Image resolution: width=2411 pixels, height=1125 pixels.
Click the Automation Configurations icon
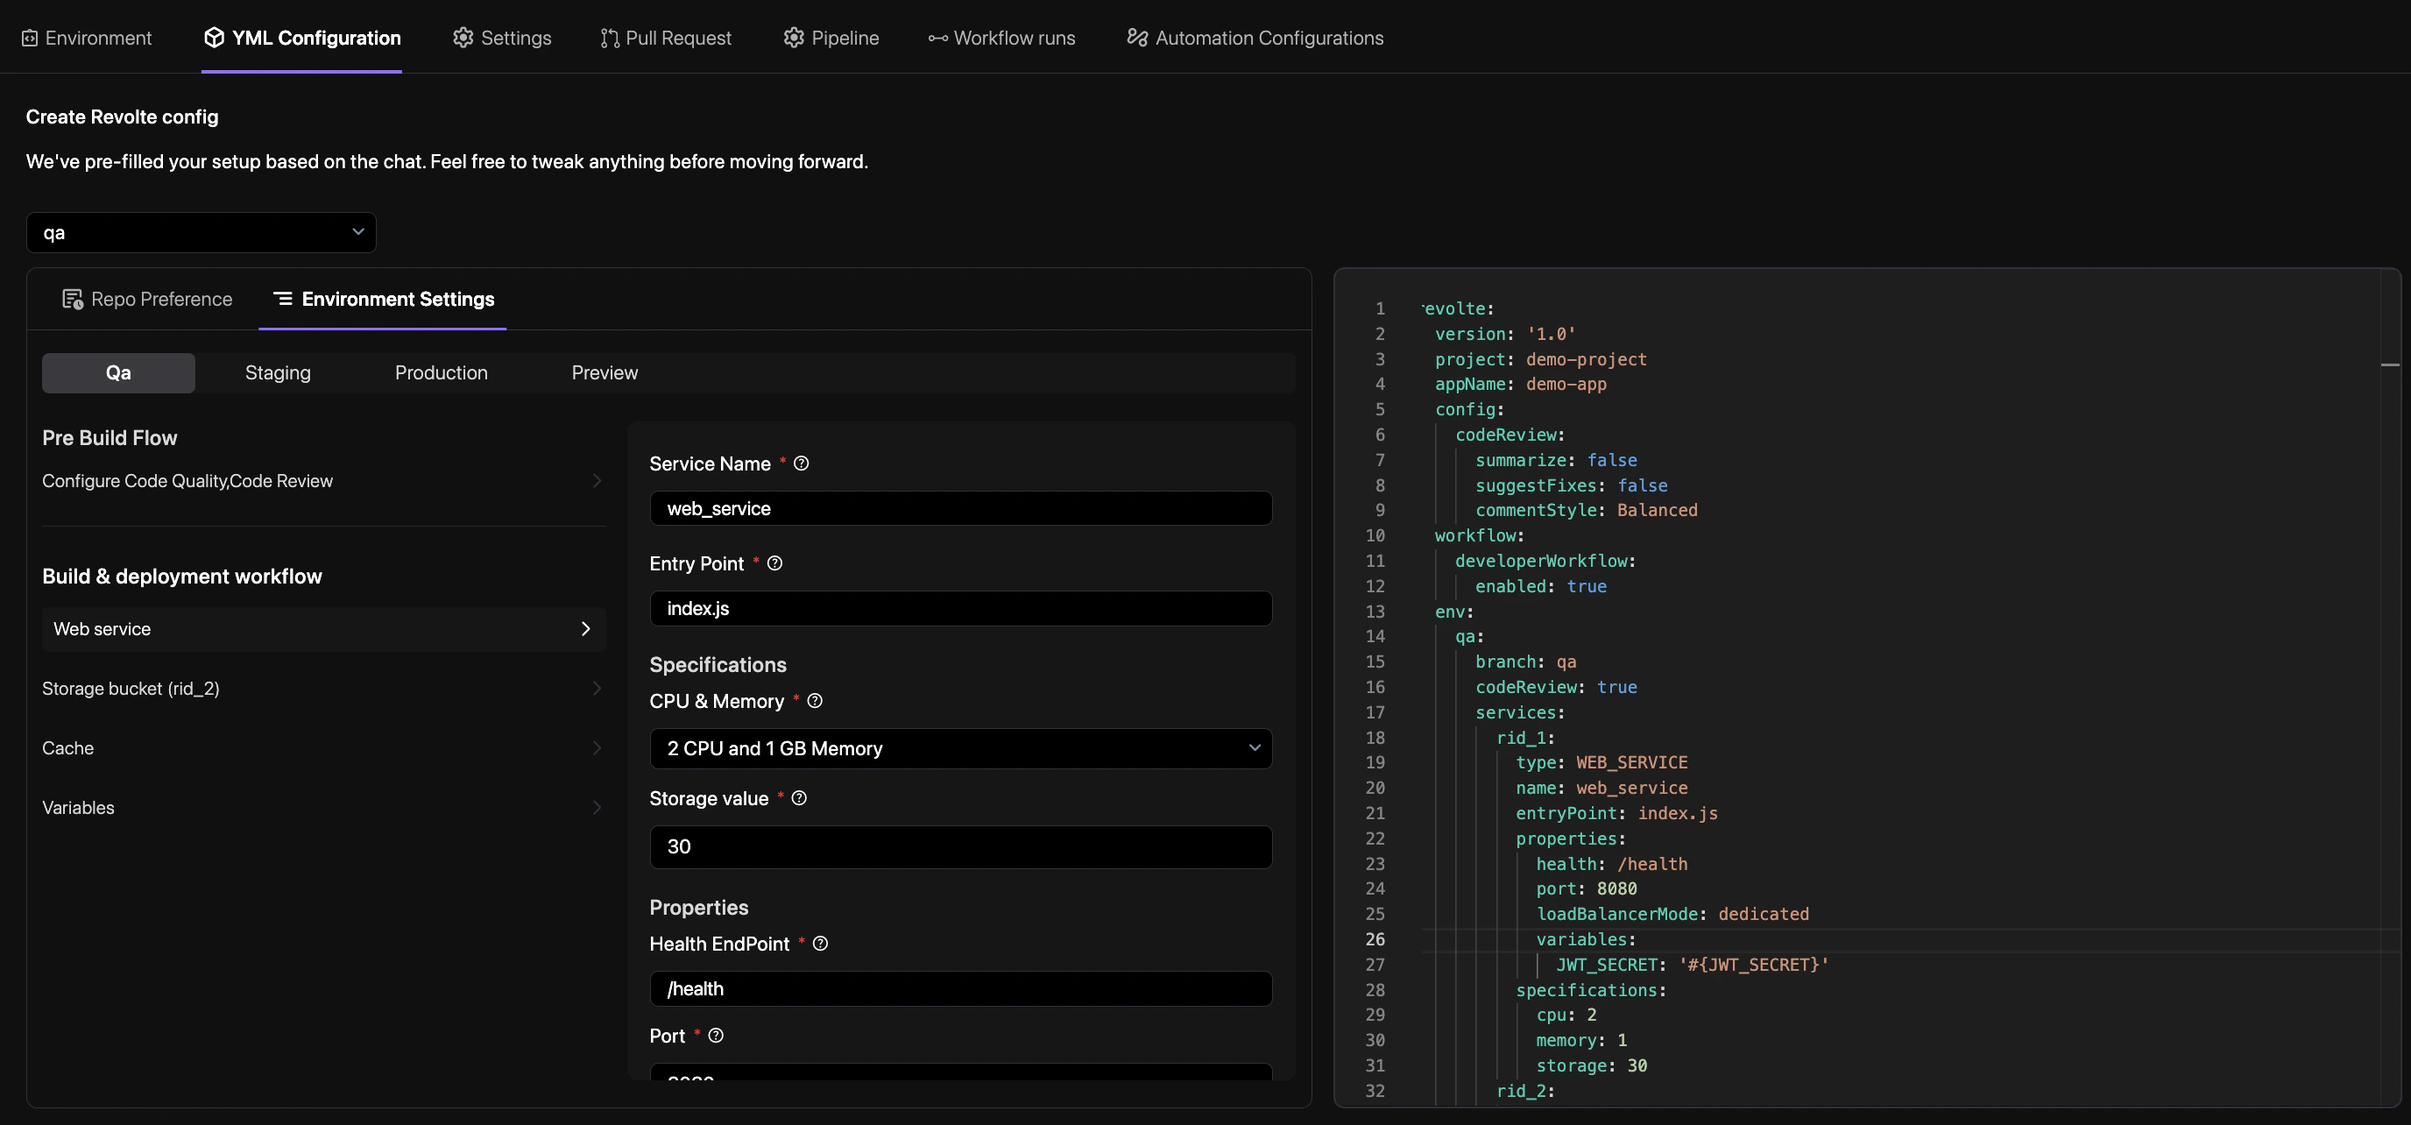pyautogui.click(x=1137, y=38)
